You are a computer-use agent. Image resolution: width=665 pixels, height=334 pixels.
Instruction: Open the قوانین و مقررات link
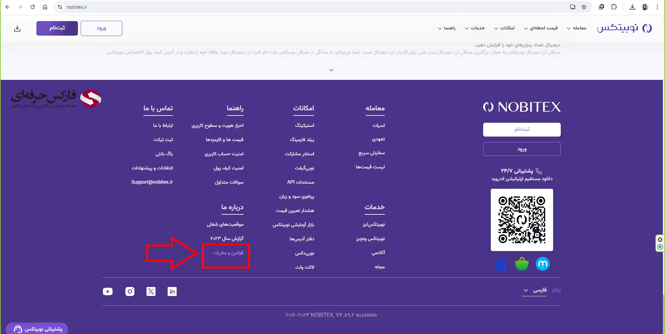point(228,253)
